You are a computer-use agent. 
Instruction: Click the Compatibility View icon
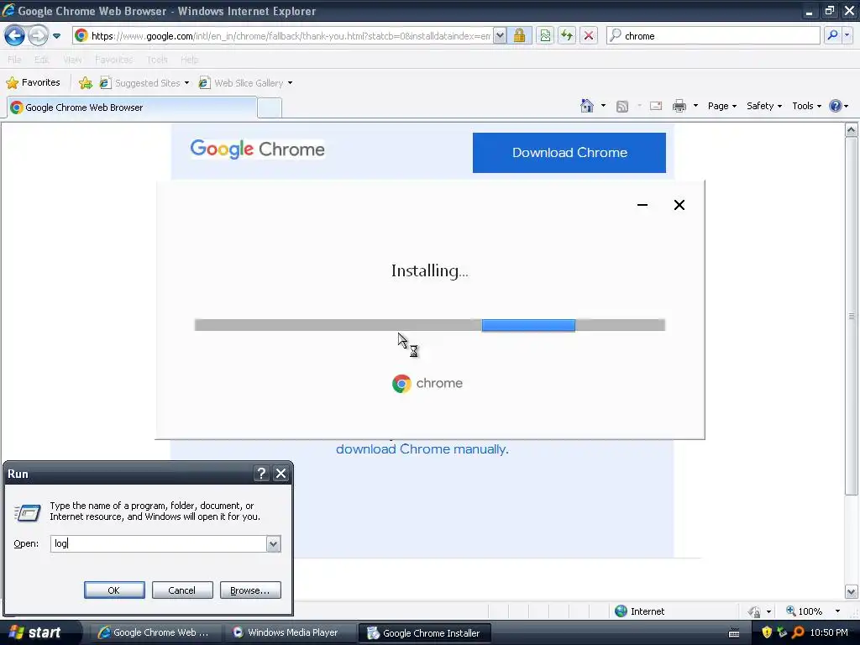(544, 36)
